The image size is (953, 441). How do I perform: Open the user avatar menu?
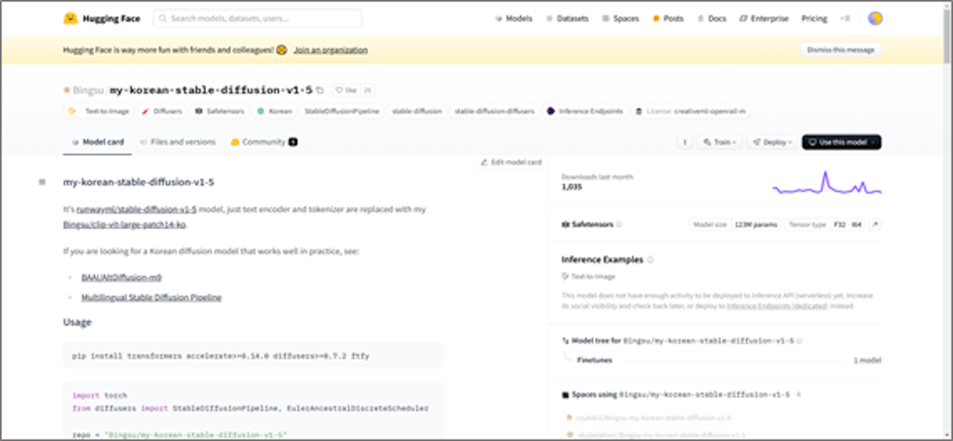point(874,18)
